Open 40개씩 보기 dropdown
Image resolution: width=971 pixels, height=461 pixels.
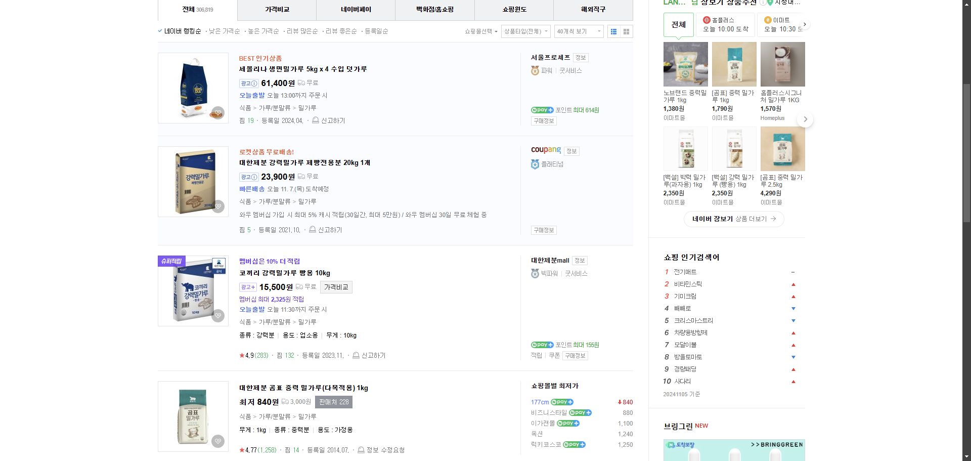(579, 31)
